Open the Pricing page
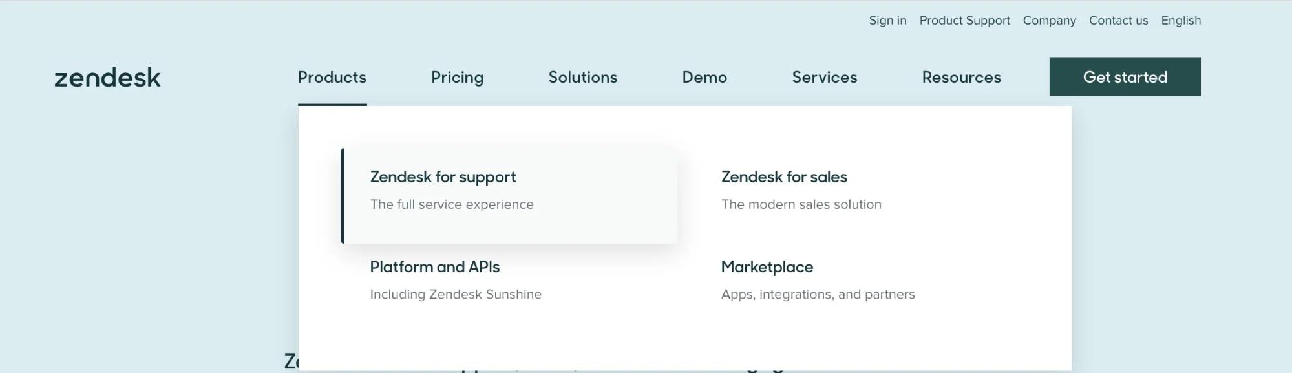The width and height of the screenshot is (1292, 373). coord(457,78)
